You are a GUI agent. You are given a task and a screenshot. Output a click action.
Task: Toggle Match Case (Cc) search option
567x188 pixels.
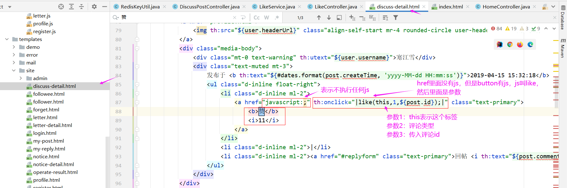click(x=257, y=18)
